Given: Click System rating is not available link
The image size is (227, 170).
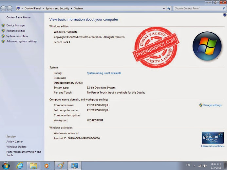Looking at the screenshot, I should 104,73.
